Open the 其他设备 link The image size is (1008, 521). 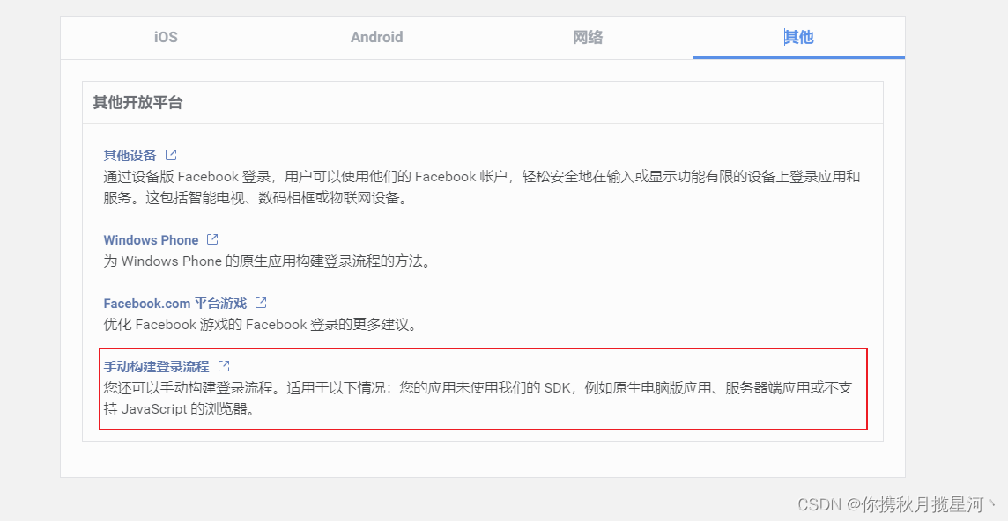tap(130, 156)
